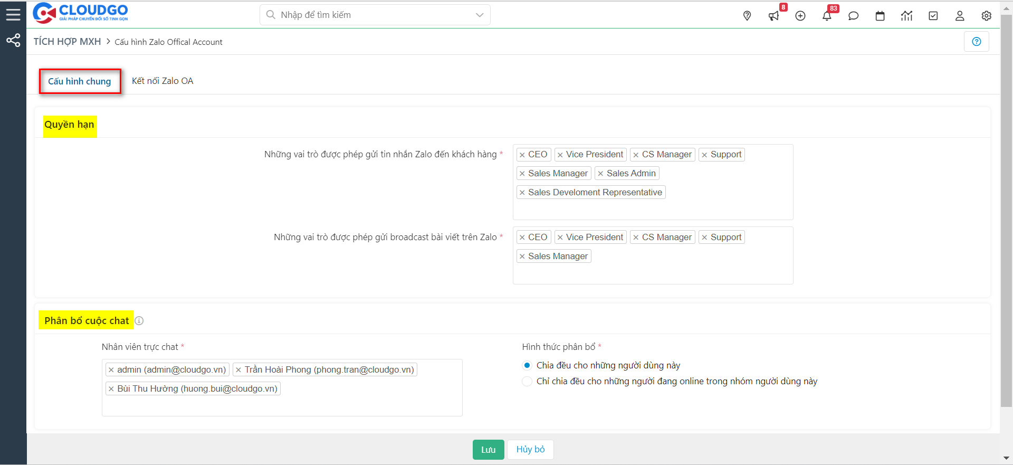Viewport: 1013px width, 465px height.
Task: Click the quick create plus icon
Action: click(800, 16)
